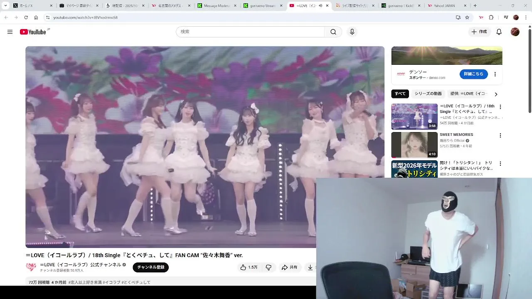The width and height of the screenshot is (532, 299).
Task: Open the 新型2026年モデル トリシティ thumbnail
Action: [414, 169]
